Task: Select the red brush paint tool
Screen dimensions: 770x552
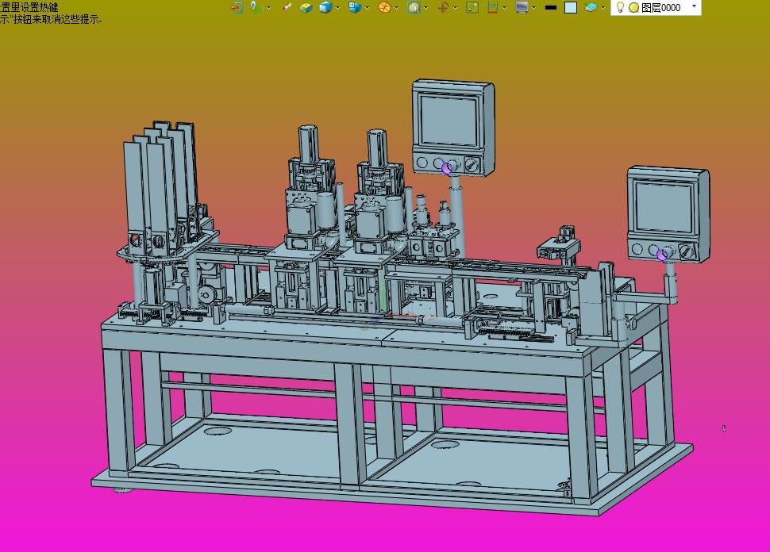Action: click(287, 7)
